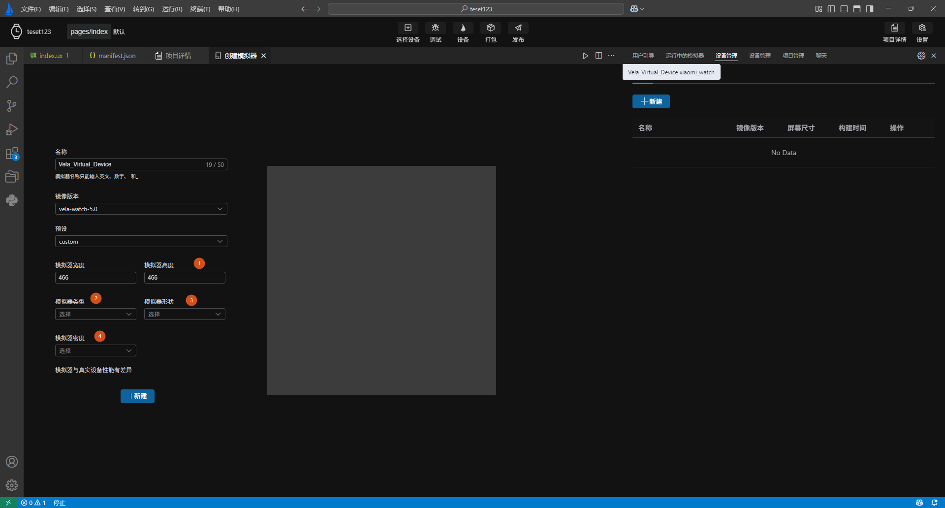Click the 发布 publish toolbar icon
This screenshot has height=508, width=945.
[518, 32]
